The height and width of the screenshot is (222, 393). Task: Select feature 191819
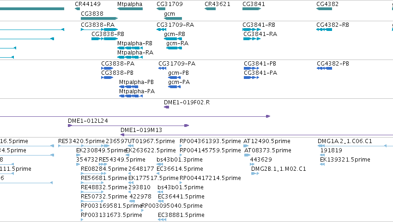coord(331,150)
